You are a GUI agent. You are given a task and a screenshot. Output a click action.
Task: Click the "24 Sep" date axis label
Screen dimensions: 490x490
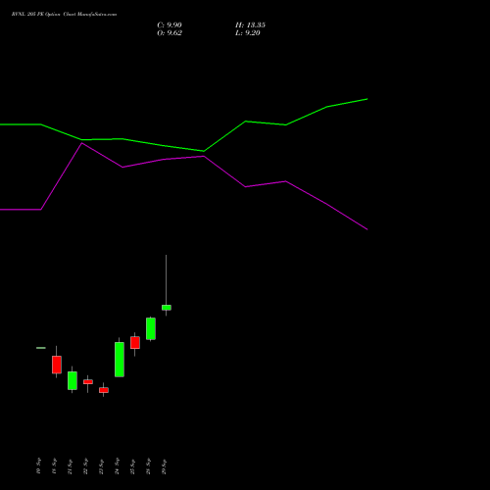pos(117,466)
